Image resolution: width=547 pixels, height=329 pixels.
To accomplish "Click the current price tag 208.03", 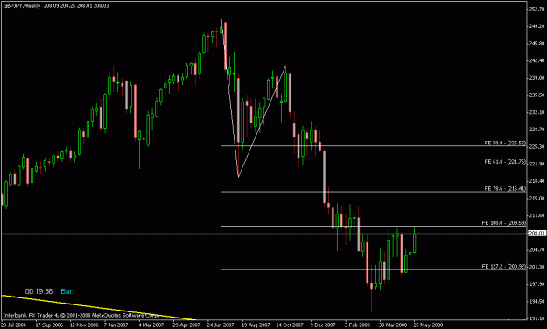I will coord(536,233).
